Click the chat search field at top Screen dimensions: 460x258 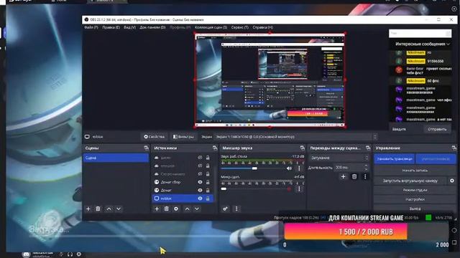(x=420, y=34)
